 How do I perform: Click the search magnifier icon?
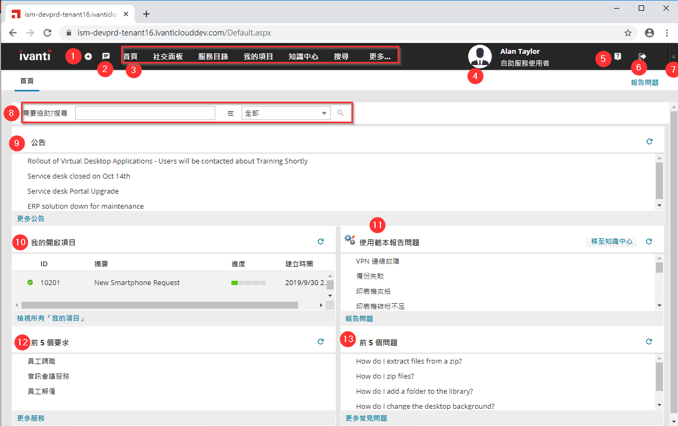click(340, 113)
